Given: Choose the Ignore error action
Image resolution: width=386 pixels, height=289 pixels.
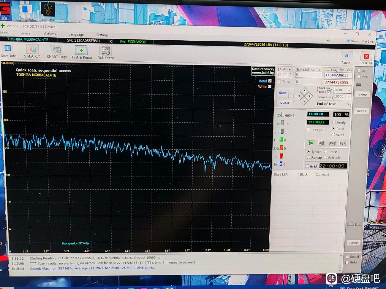Looking at the screenshot, I should [x=309, y=151].
